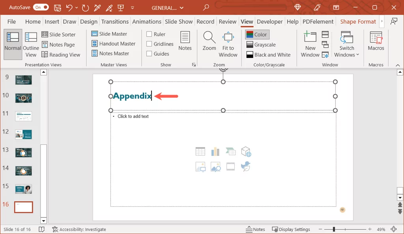
Task: Open a New Window
Action: point(310,44)
